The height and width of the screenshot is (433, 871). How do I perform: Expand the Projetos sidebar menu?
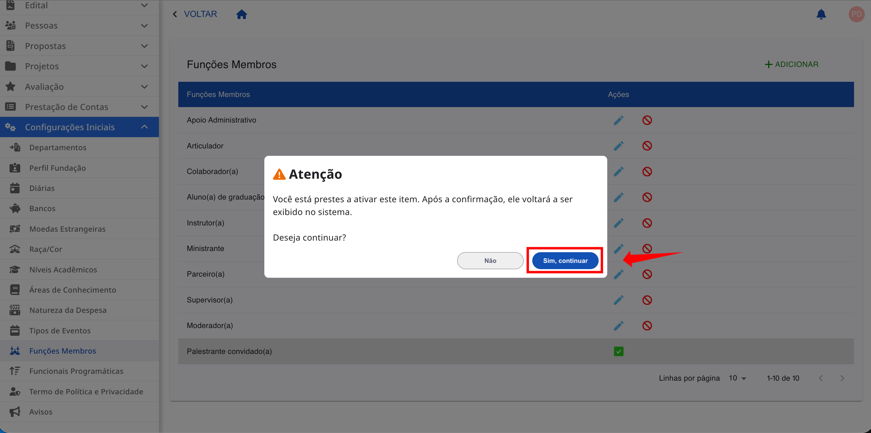pyautogui.click(x=79, y=66)
